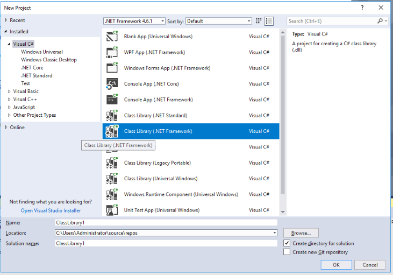Switch to medium icons list view
The height and width of the screenshot is (275, 393).
pyautogui.click(x=269, y=21)
